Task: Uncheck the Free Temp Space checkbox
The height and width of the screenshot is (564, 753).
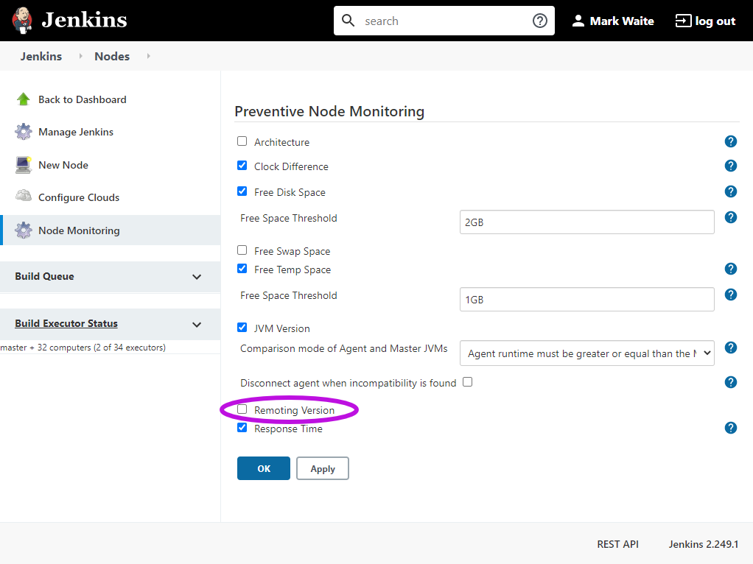Action: click(x=242, y=268)
